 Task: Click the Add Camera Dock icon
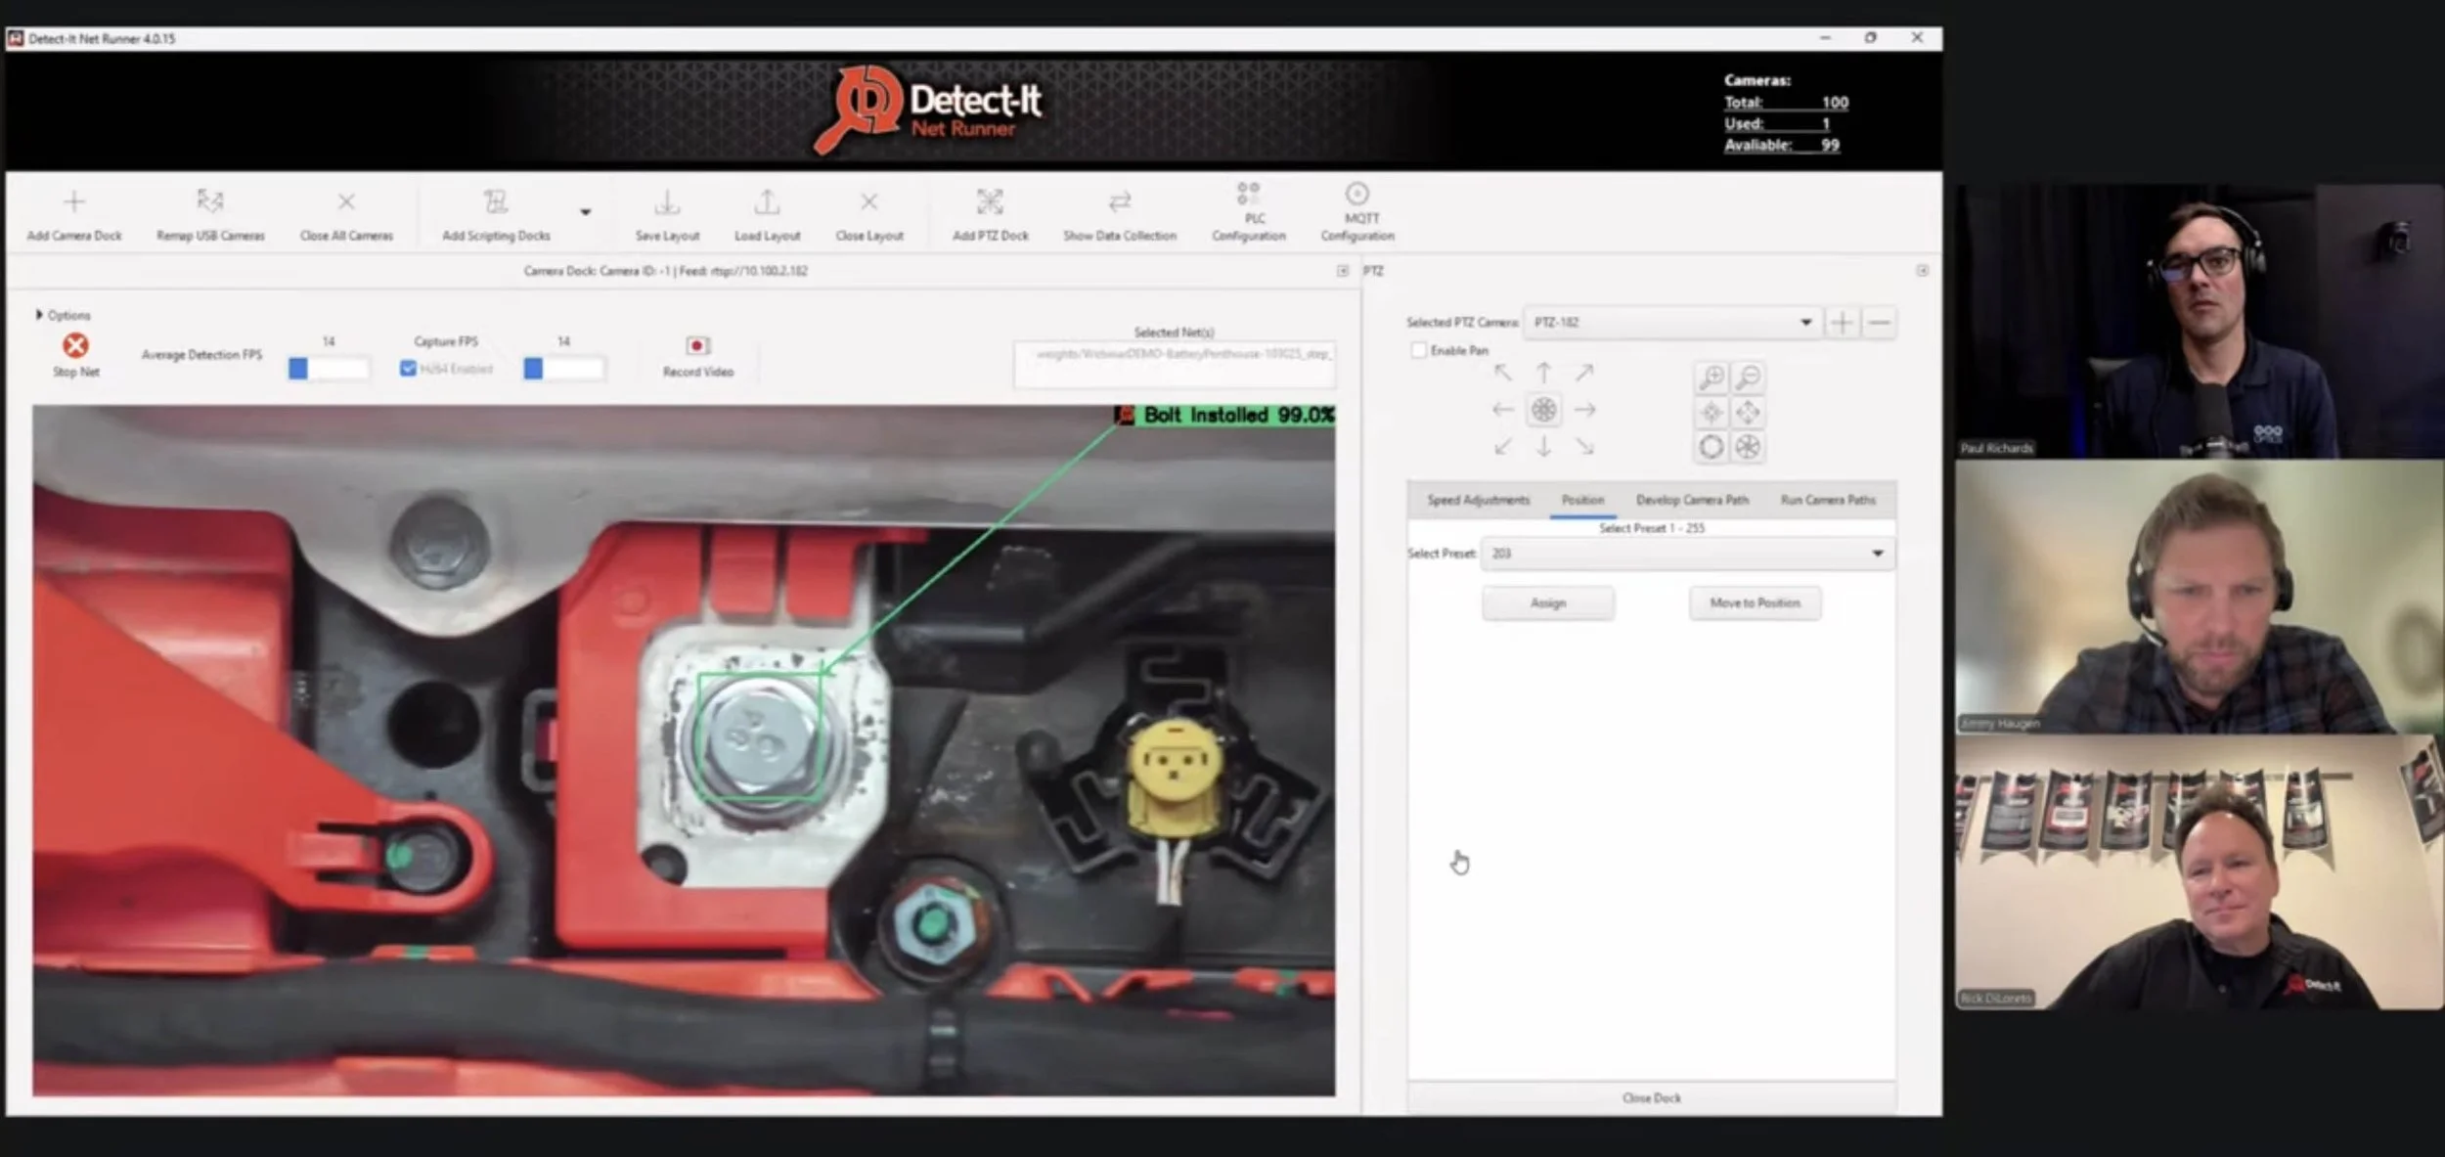(x=74, y=202)
